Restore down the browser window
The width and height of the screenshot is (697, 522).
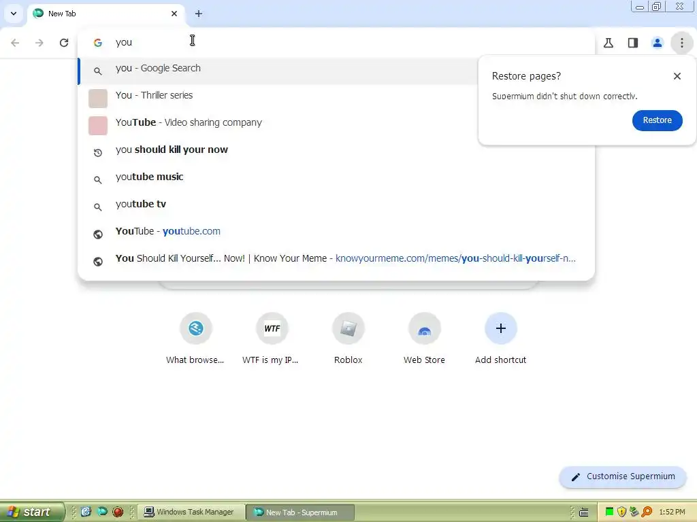656,7
